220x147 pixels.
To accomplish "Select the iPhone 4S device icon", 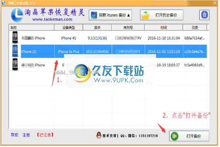I will coord(15,37).
